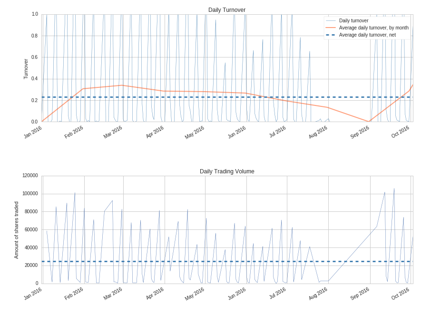Click the 0.2 tick on Turnover axis
Screen dimensions: 431x313
[x=35, y=100]
